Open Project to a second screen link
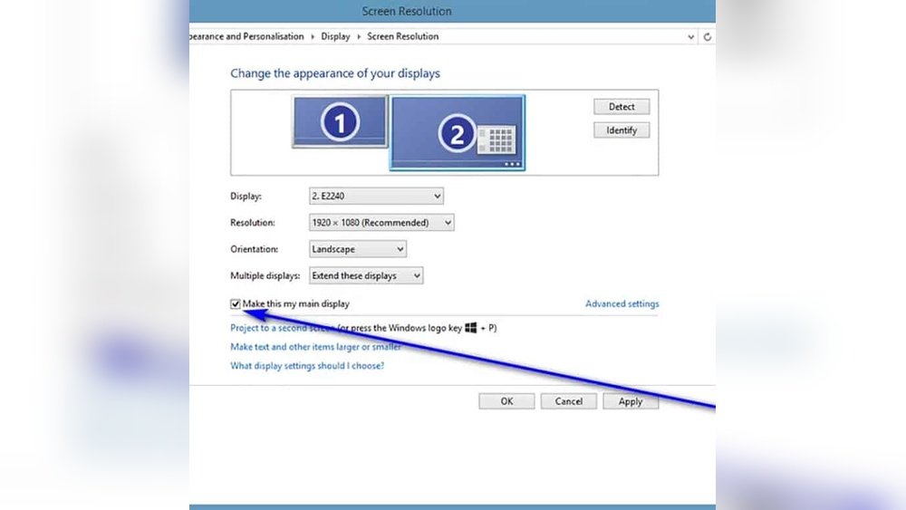The image size is (906, 510). [283, 328]
